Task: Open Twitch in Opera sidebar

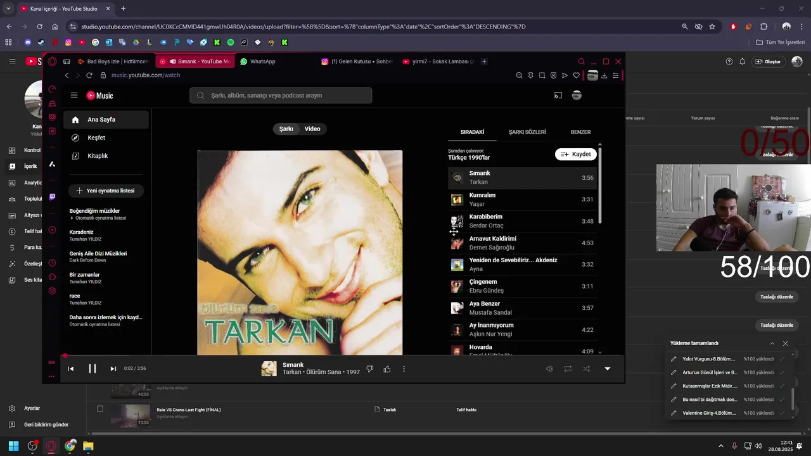Action: [x=52, y=197]
